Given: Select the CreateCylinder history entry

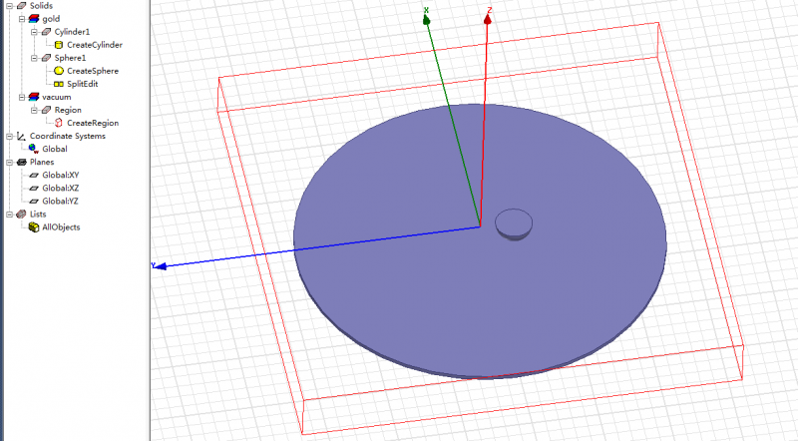Looking at the screenshot, I should [x=95, y=45].
